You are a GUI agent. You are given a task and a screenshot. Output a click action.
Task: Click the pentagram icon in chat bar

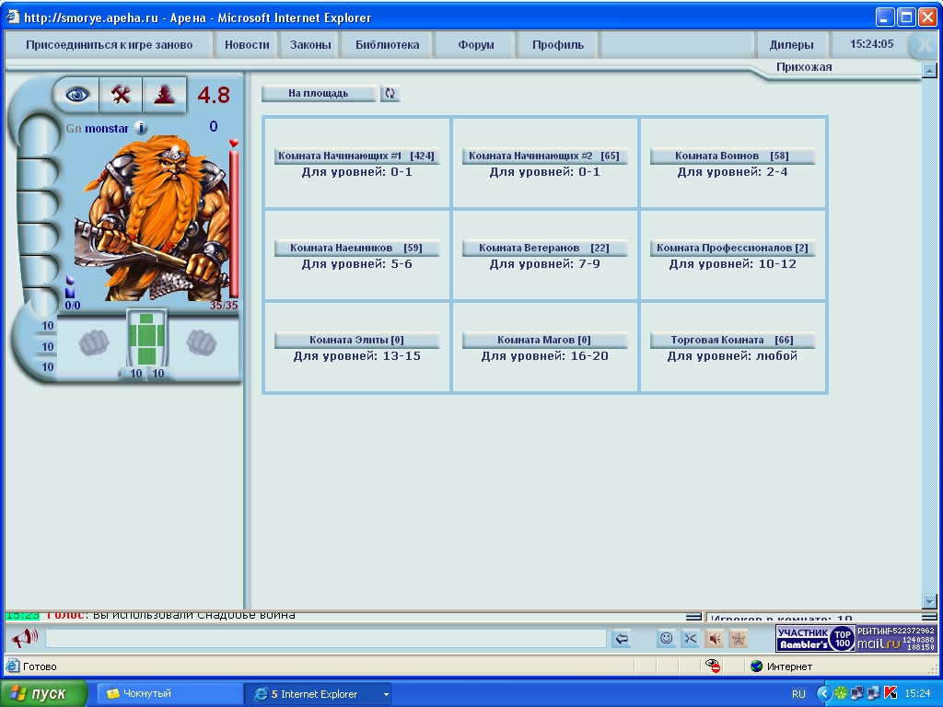point(739,639)
